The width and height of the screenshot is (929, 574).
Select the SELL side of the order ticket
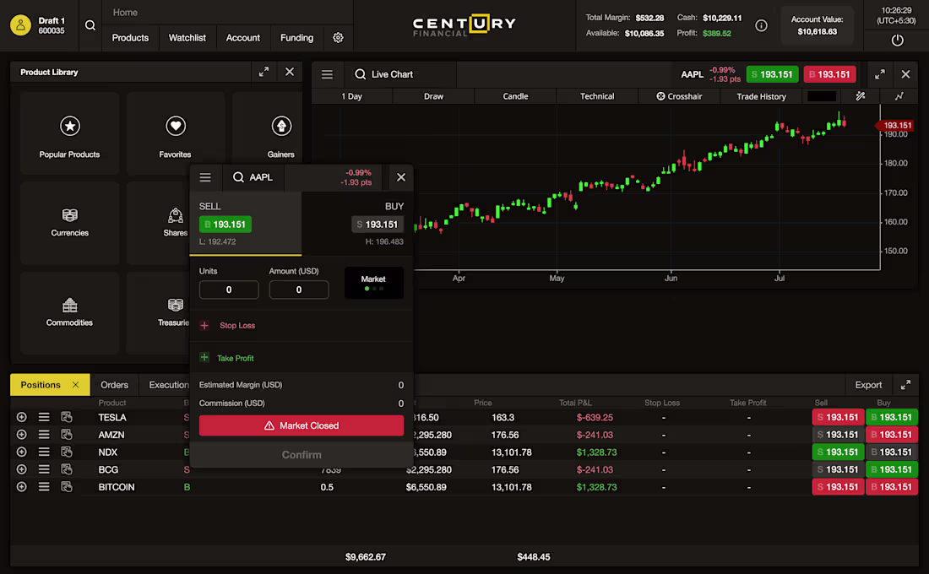[x=245, y=224]
